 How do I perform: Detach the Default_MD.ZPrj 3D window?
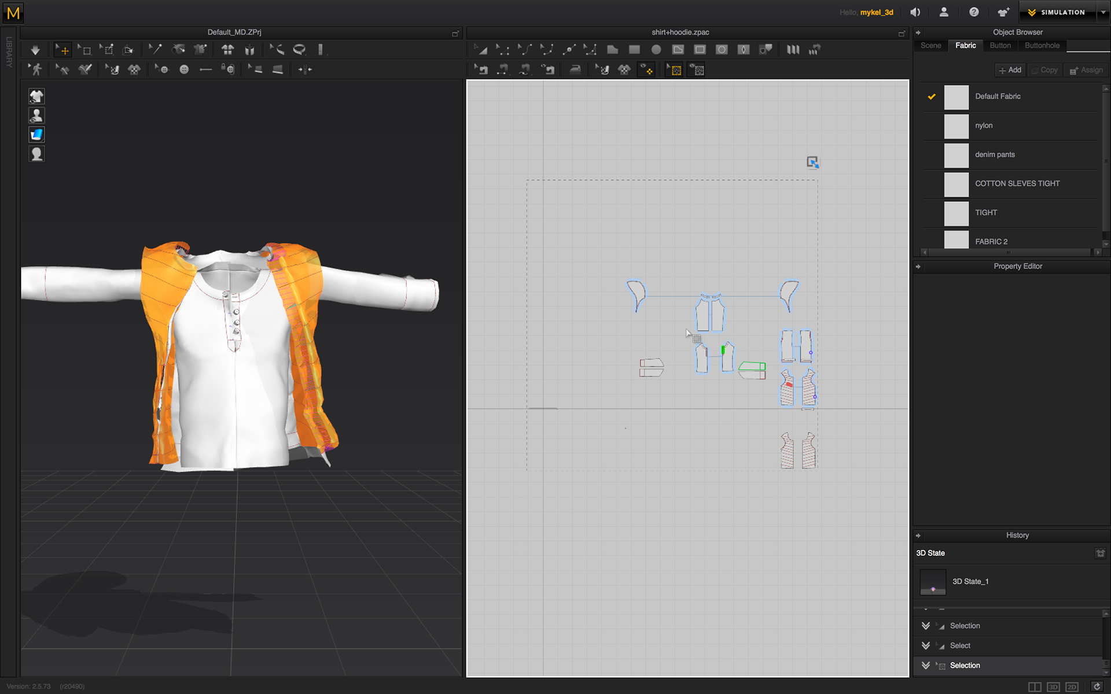[x=455, y=33]
